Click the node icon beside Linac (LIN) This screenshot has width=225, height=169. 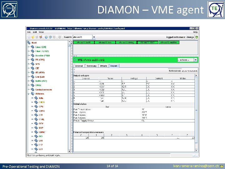coord(32,47)
